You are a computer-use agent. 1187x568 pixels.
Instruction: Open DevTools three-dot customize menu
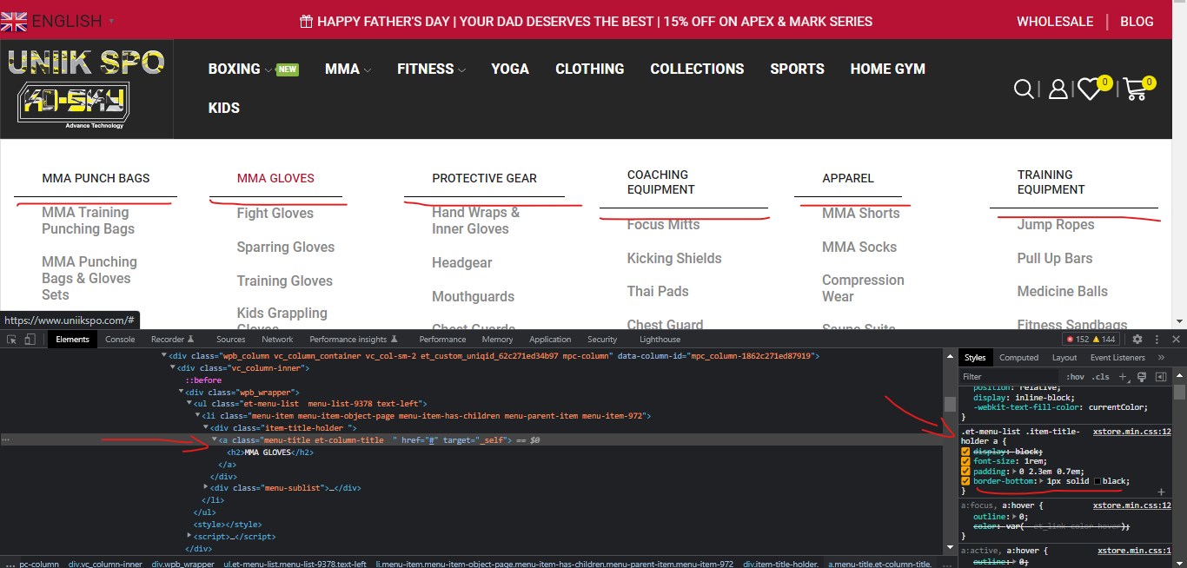pyautogui.click(x=1157, y=339)
